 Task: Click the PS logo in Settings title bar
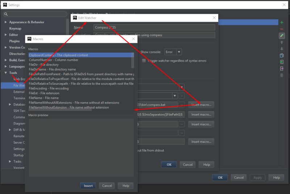click(5, 5)
